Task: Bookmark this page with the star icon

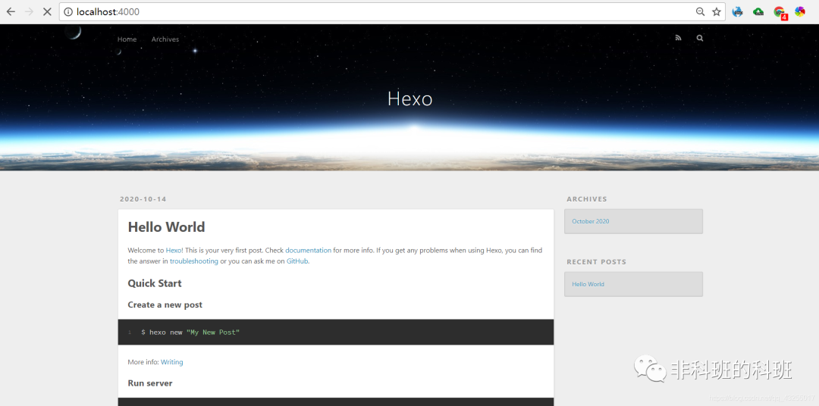Action: (x=716, y=11)
